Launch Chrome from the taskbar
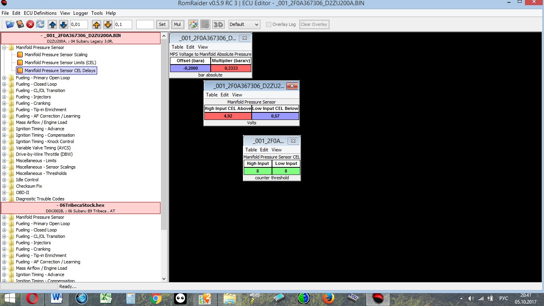Viewport: 544px width, 306px height. [x=155, y=298]
